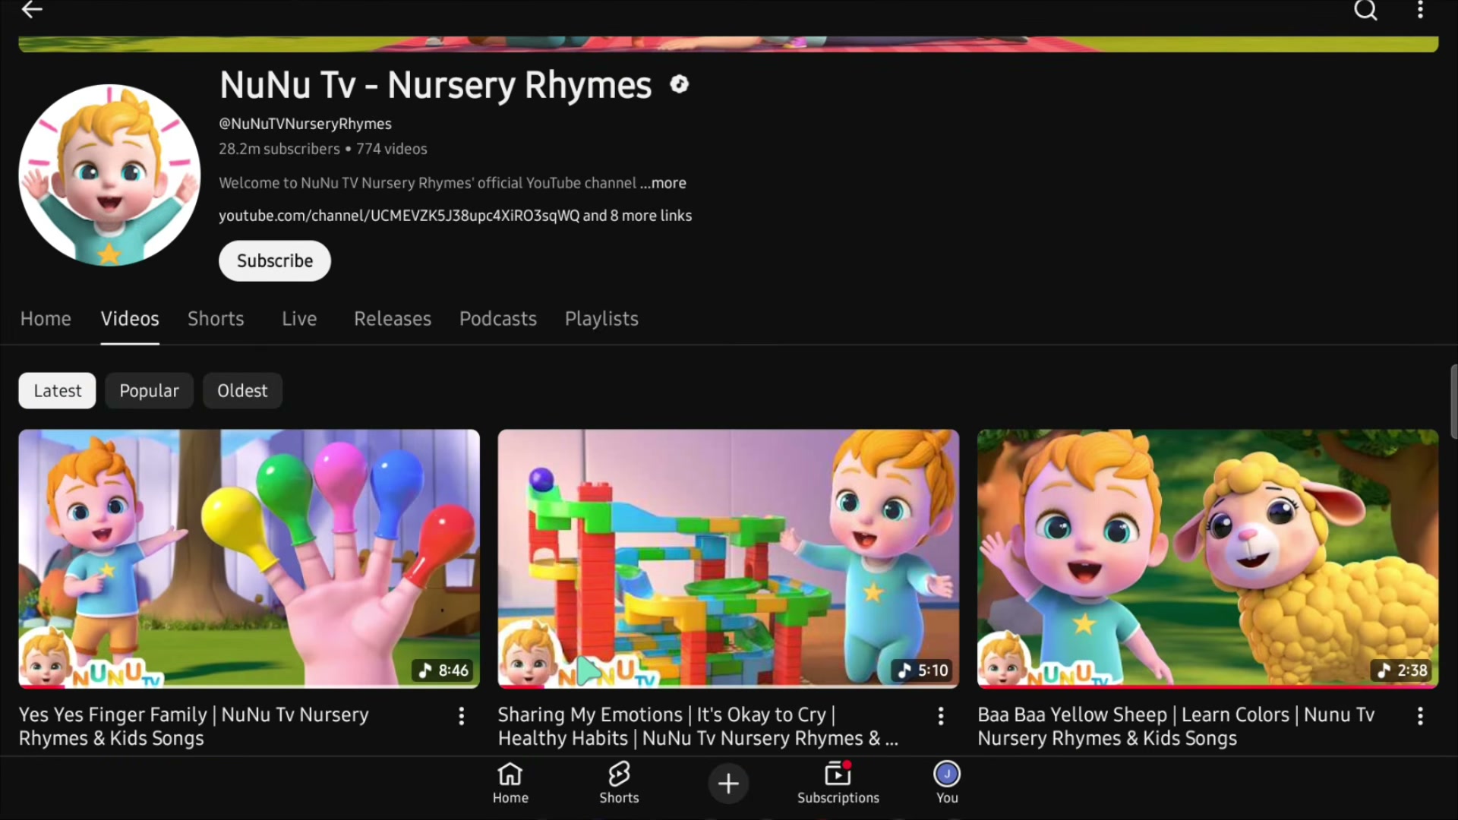Play the Baa Baa Yellow Sheep thumbnail
Image resolution: width=1458 pixels, height=820 pixels.
click(1207, 559)
